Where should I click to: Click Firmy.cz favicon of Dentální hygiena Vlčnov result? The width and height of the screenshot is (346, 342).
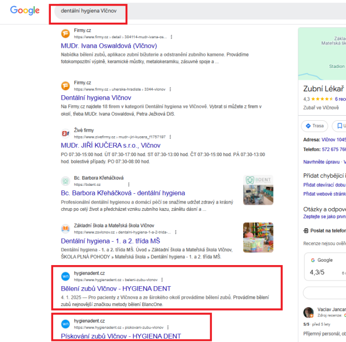pos(65,85)
